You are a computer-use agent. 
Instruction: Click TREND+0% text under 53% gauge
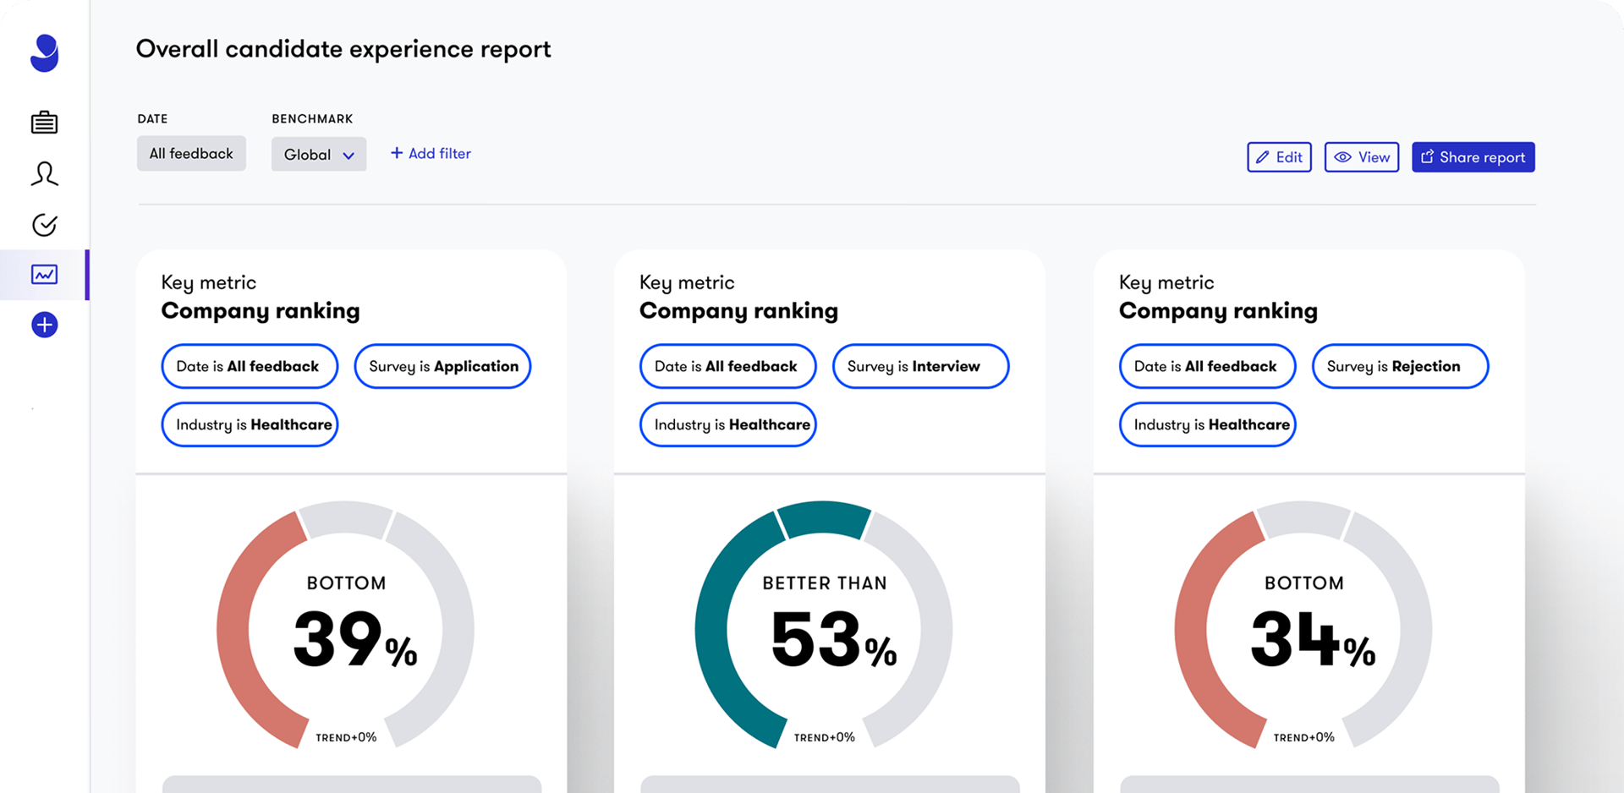click(x=825, y=737)
